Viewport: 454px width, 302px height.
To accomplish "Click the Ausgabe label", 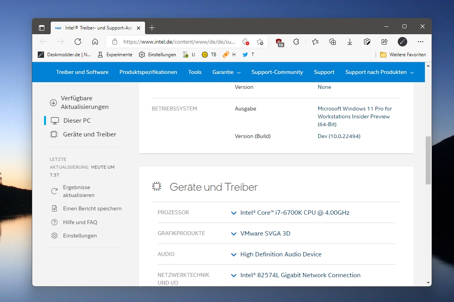I will click(x=245, y=109).
